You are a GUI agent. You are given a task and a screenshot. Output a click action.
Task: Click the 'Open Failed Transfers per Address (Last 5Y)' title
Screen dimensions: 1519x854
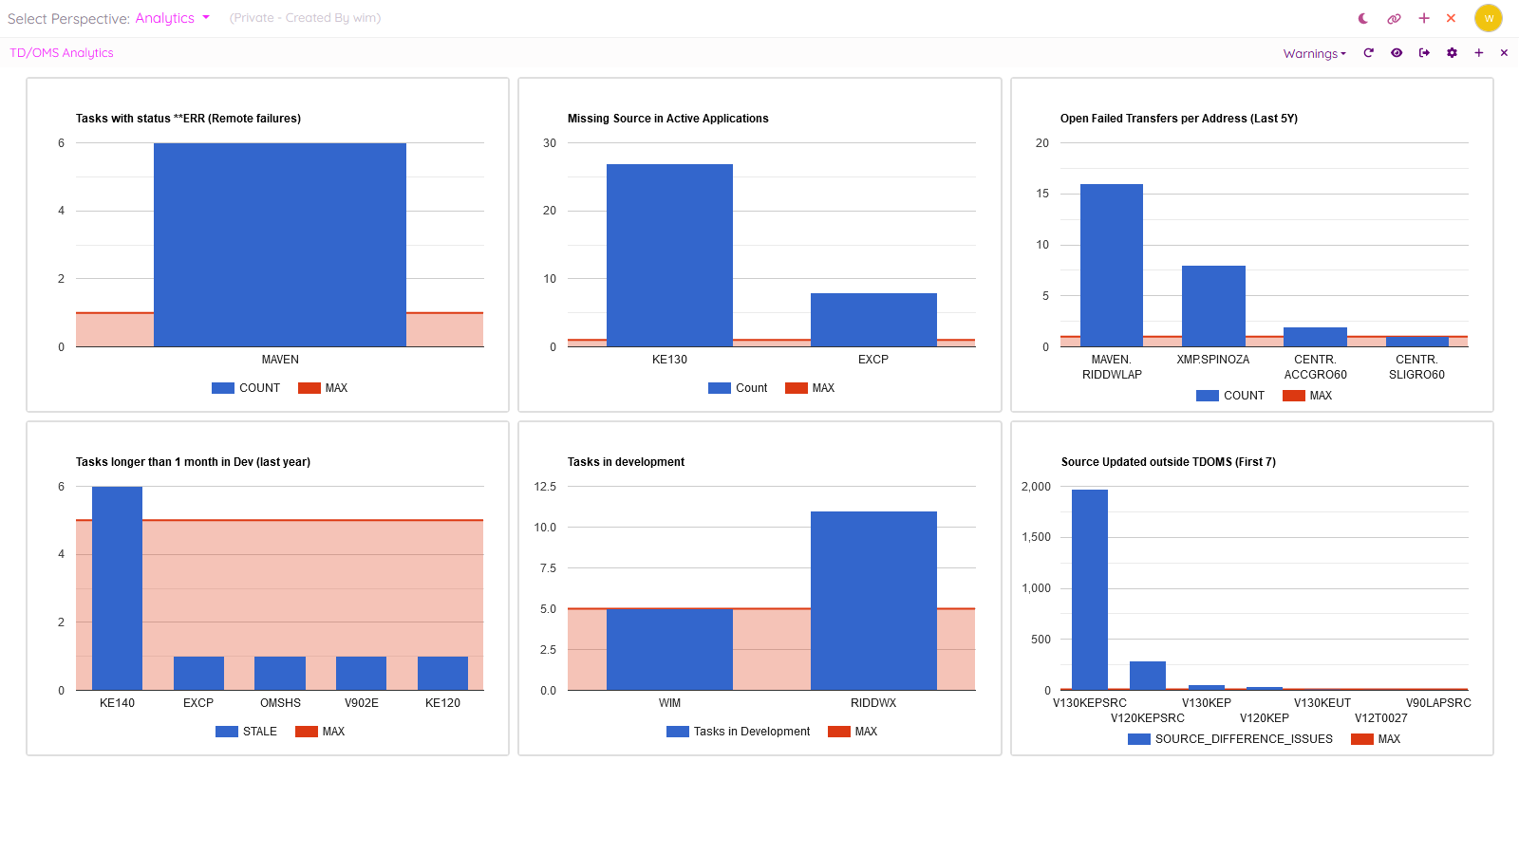pyautogui.click(x=1179, y=119)
